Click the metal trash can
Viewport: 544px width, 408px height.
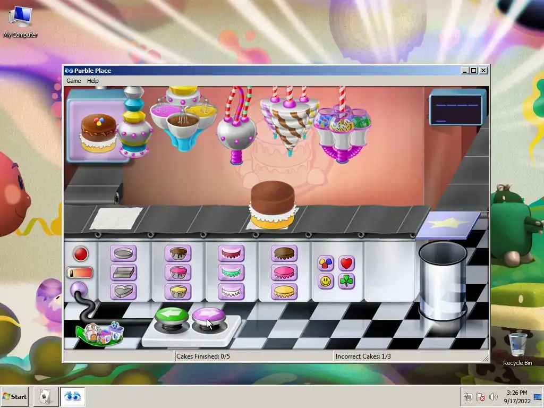point(443,281)
